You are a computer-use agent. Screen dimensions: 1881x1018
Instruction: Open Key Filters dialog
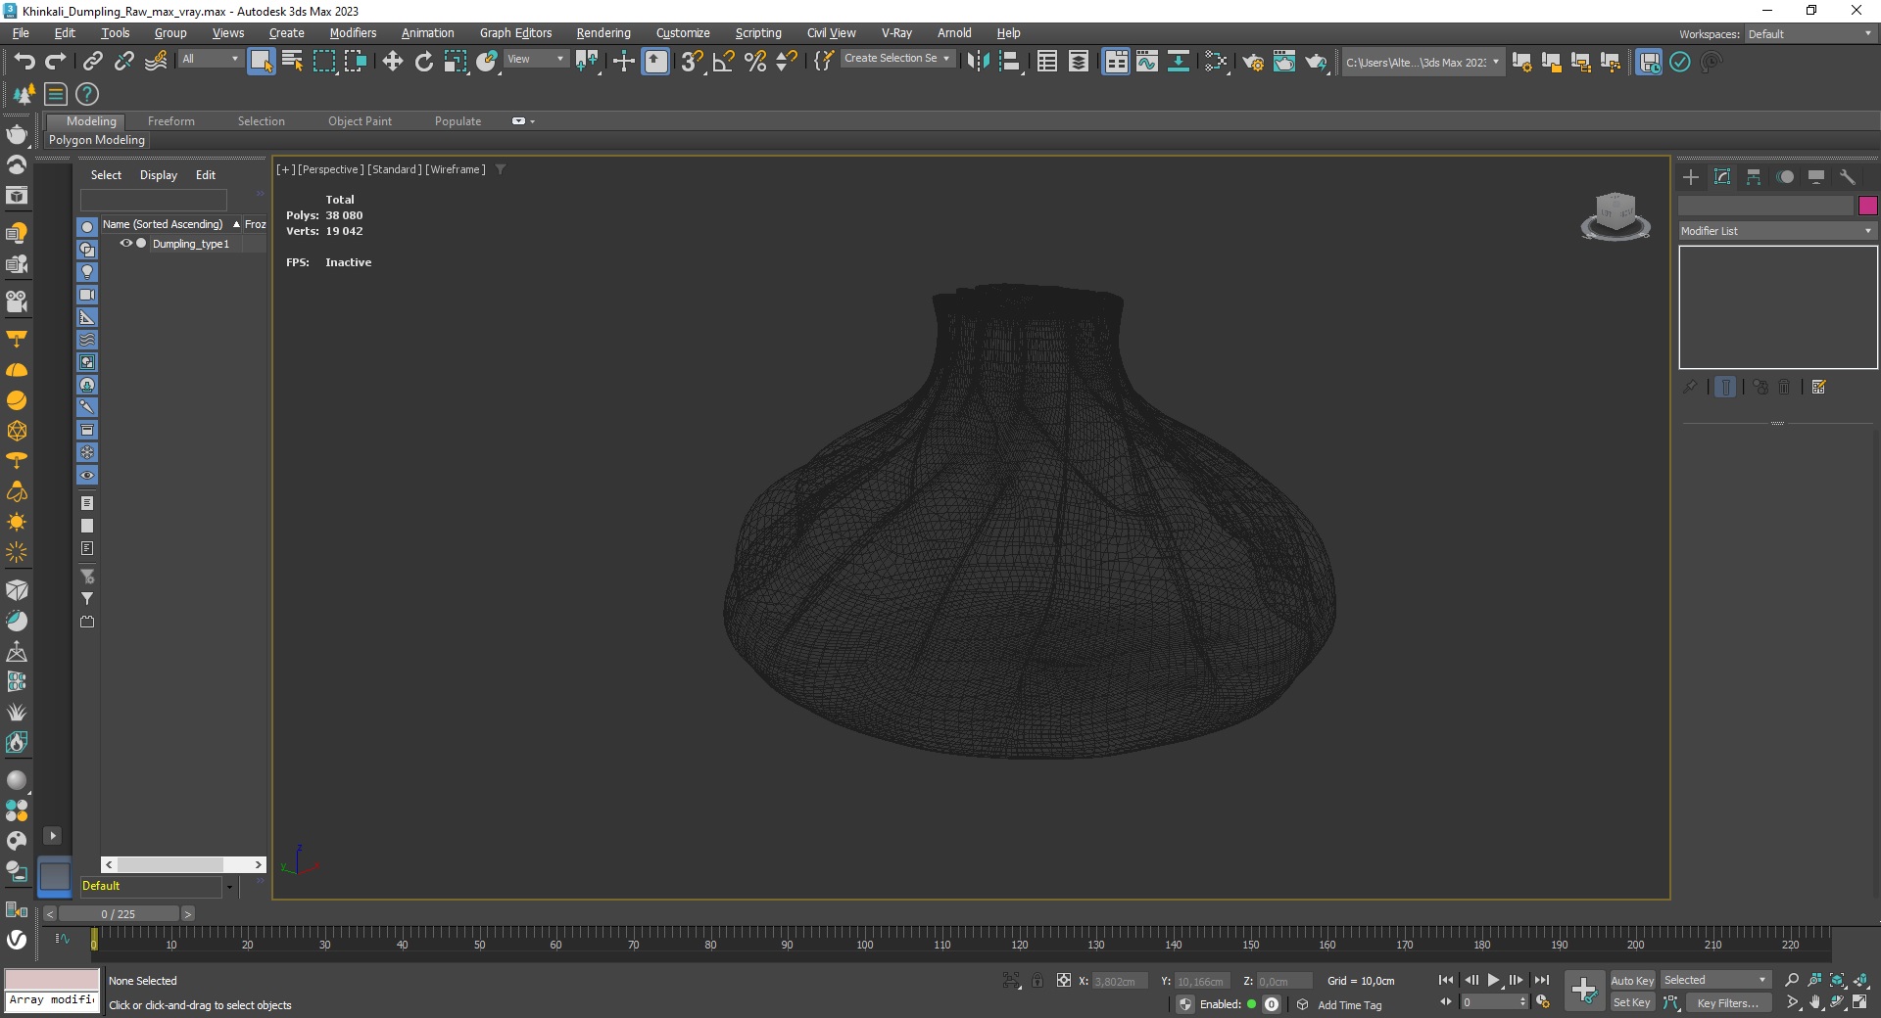(x=1727, y=1002)
